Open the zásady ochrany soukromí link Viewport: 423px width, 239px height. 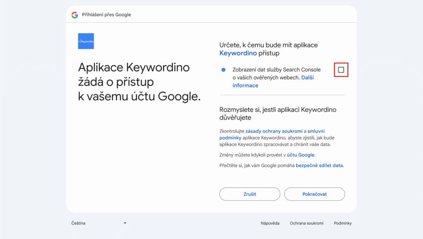[x=274, y=131]
